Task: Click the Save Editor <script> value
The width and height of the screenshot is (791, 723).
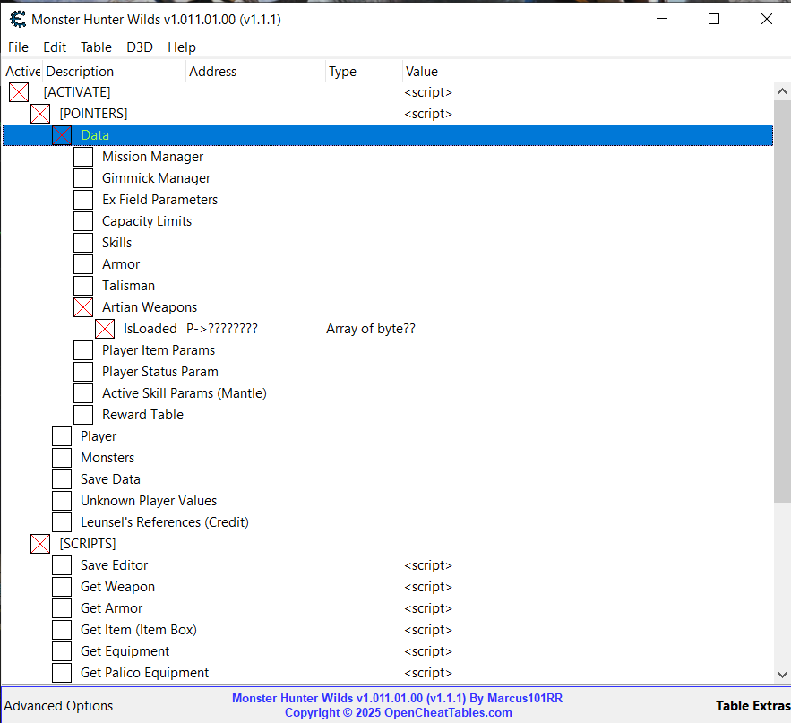Action: click(428, 565)
